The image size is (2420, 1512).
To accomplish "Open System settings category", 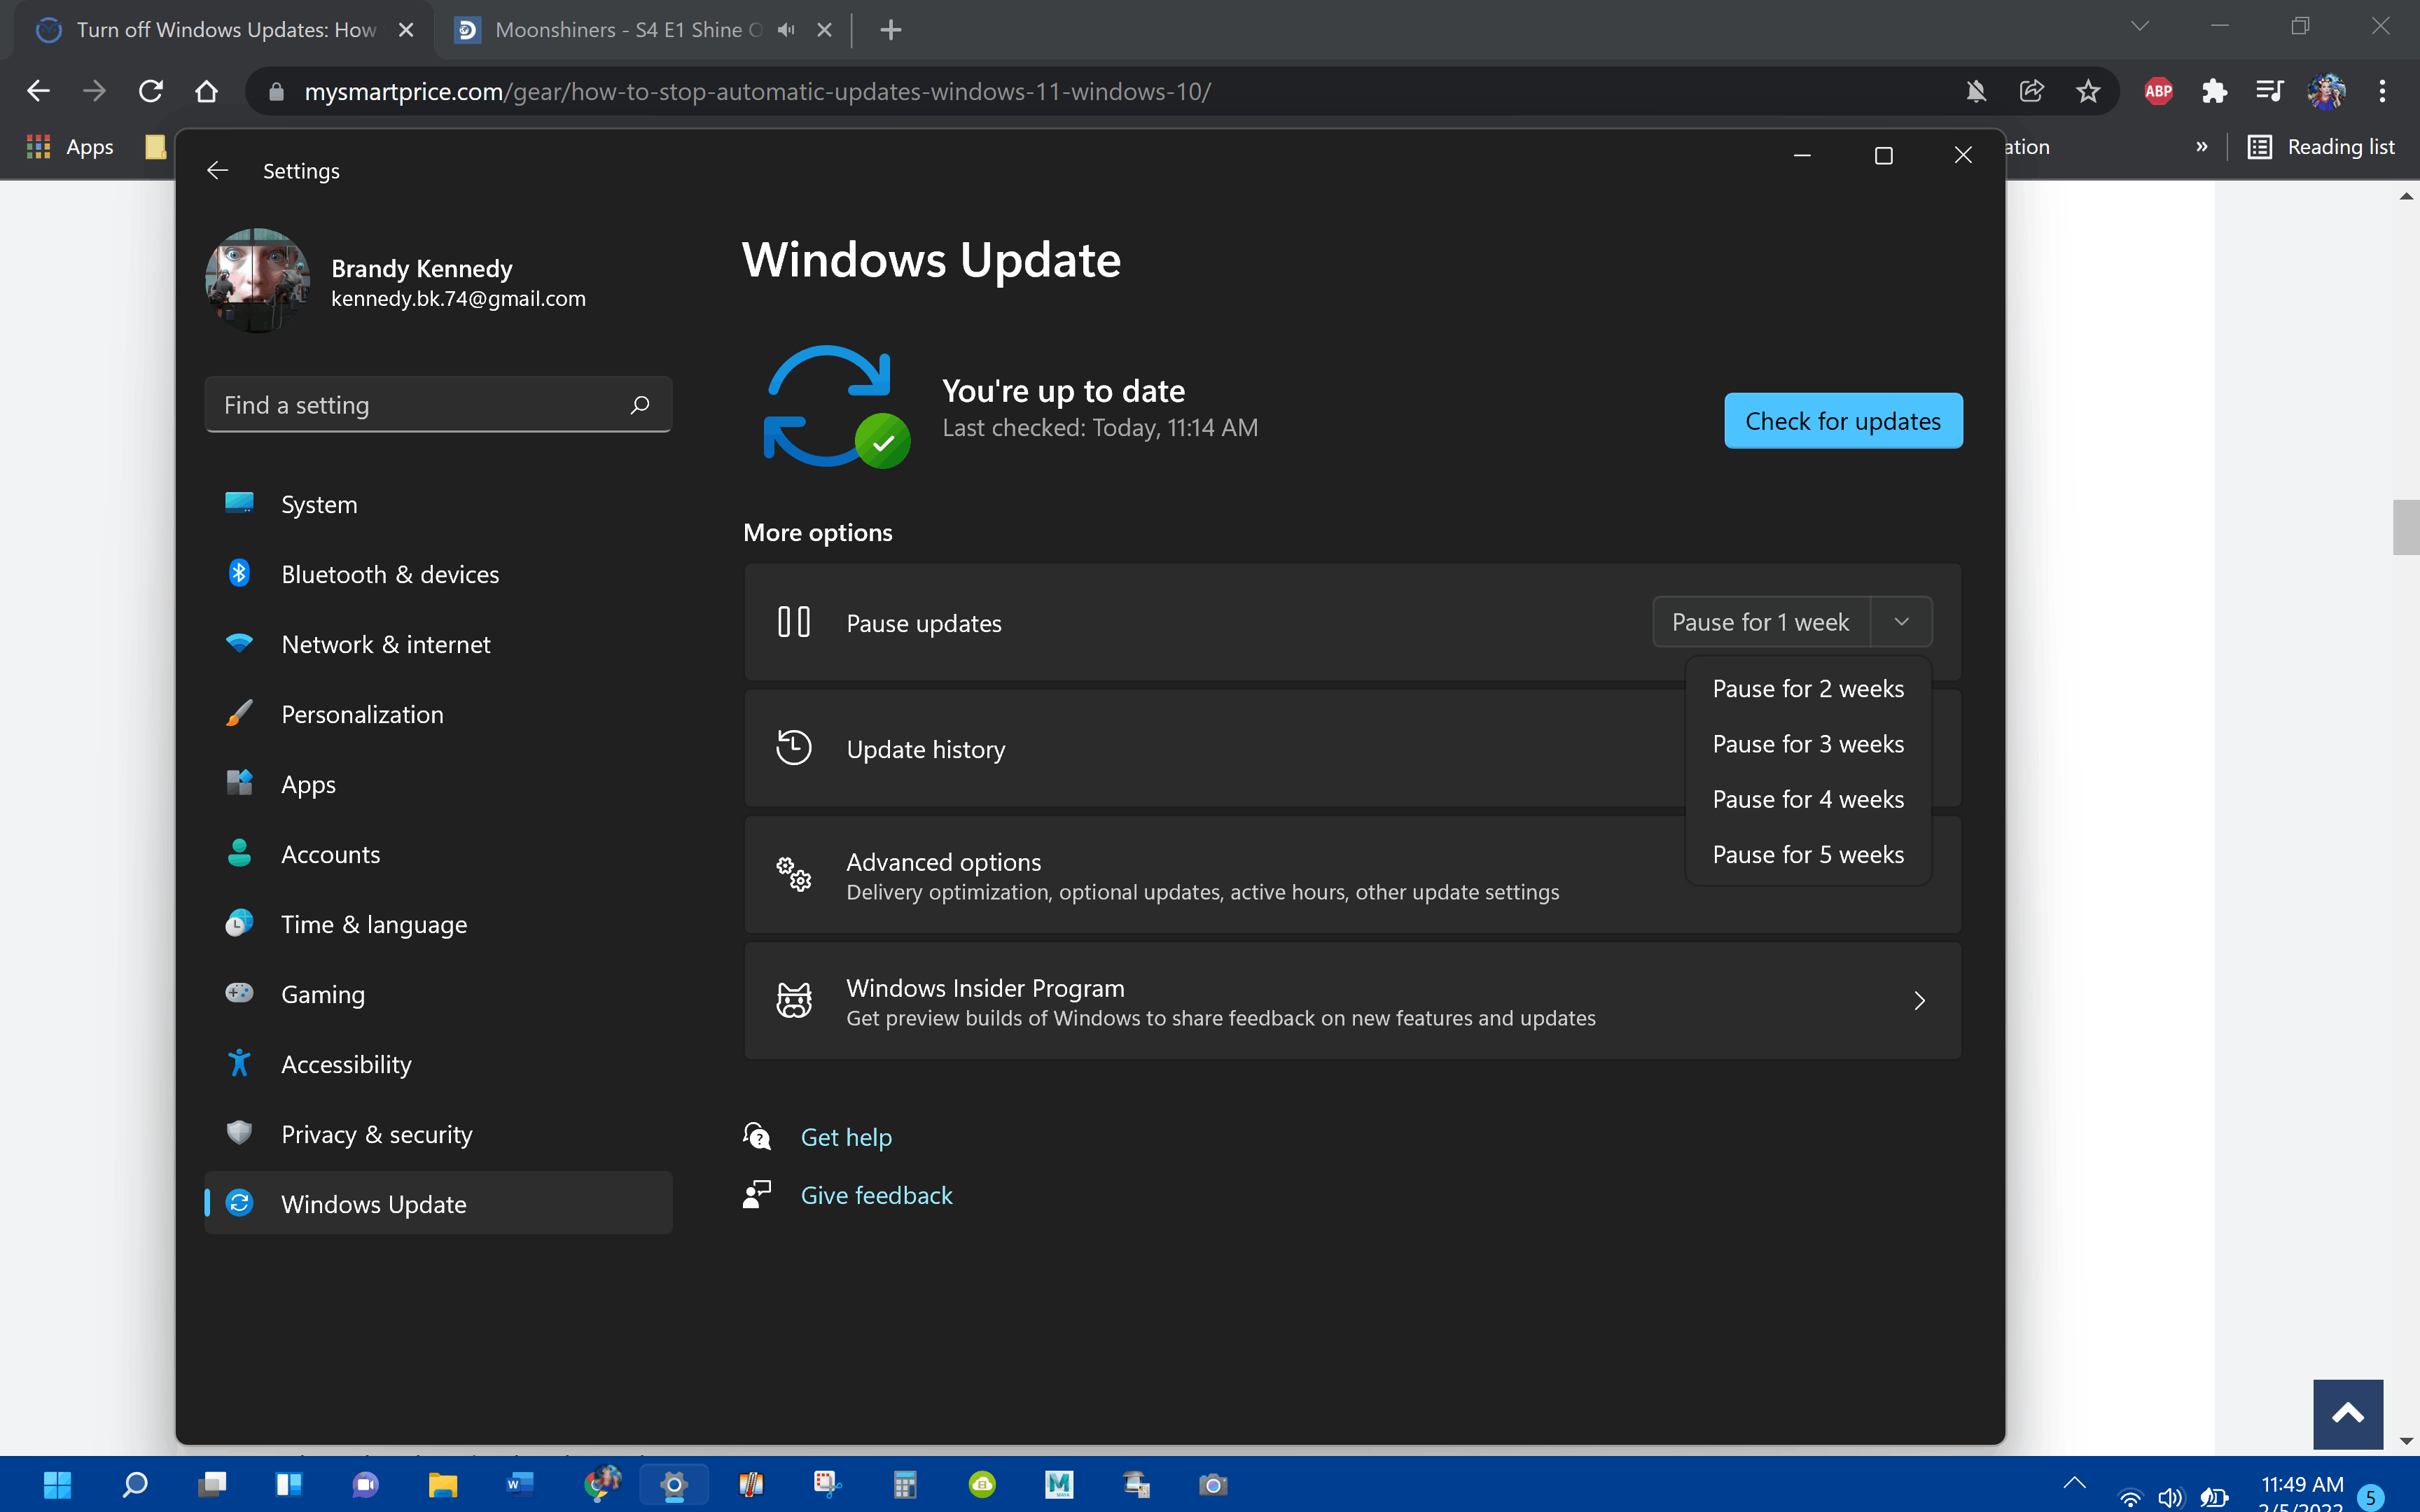I will 438,504.
